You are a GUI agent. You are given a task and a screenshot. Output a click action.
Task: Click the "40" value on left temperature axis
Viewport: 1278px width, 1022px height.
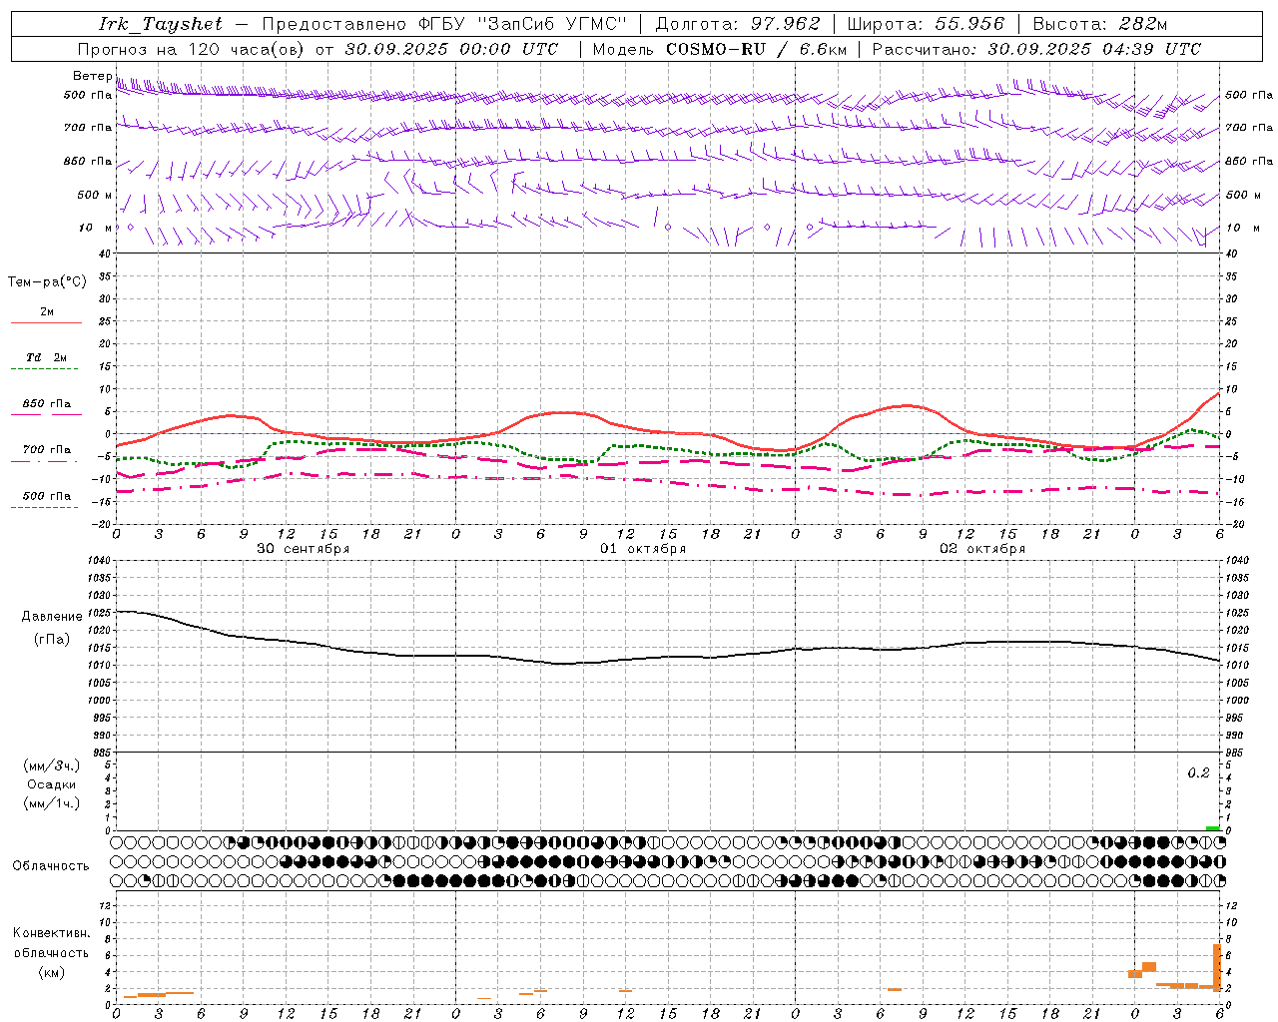(106, 255)
